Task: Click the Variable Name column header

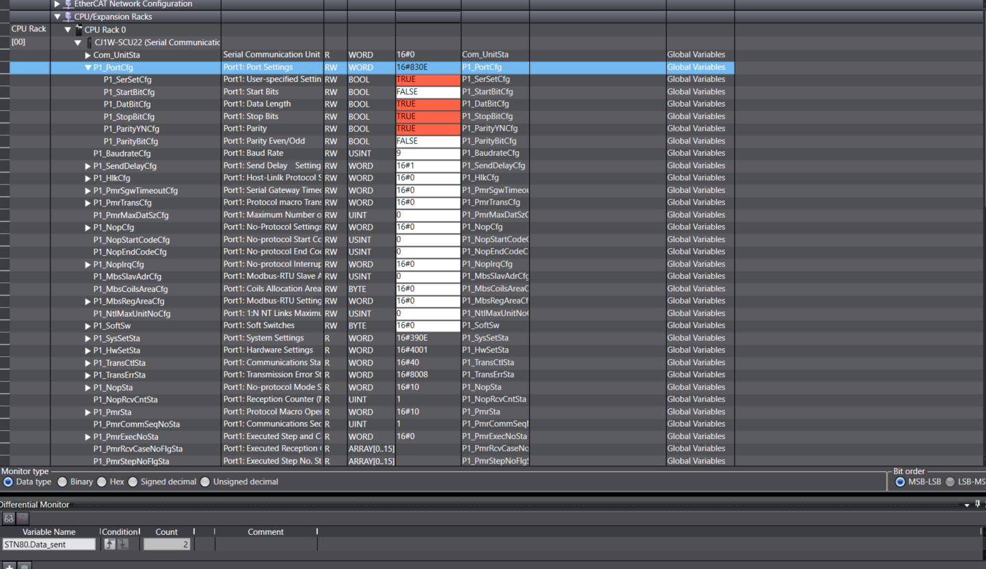Action: 49,531
